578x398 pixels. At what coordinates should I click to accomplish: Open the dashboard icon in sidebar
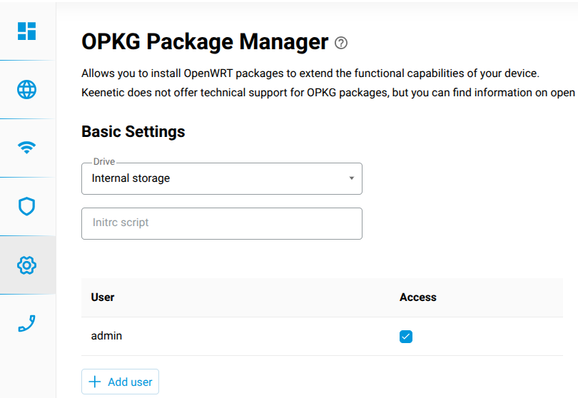(27, 31)
